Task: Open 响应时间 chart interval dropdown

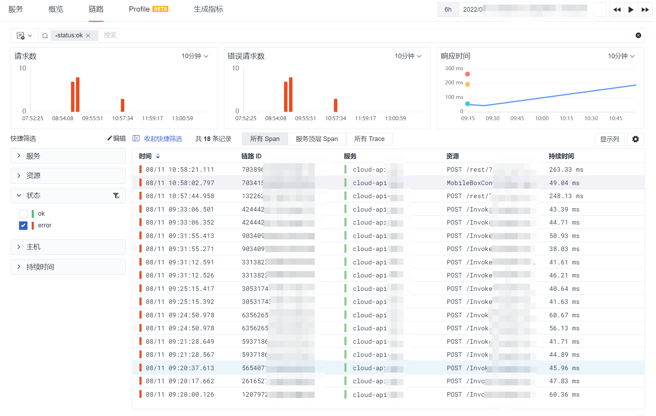Action: 621,56
